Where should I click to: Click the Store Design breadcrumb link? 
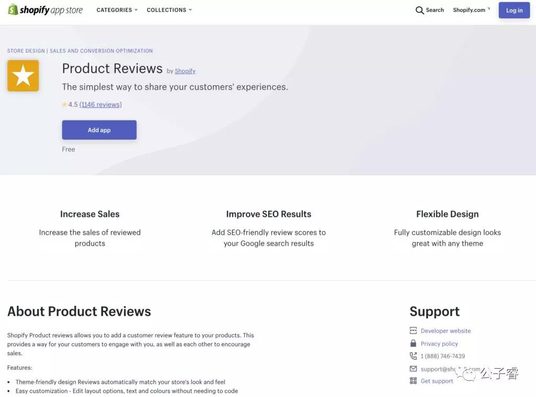tap(25, 51)
